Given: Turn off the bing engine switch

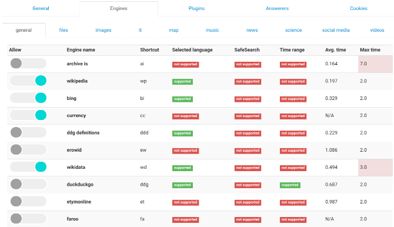Looking at the screenshot, I should tap(28, 98).
